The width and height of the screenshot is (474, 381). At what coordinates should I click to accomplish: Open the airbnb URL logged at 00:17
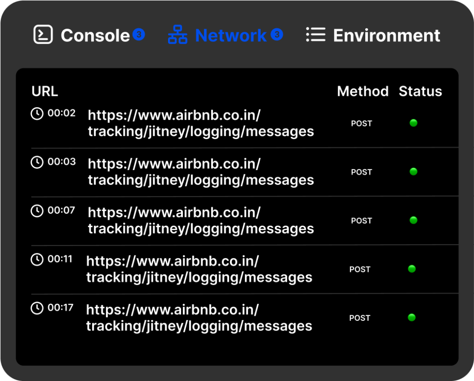pyautogui.click(x=199, y=318)
